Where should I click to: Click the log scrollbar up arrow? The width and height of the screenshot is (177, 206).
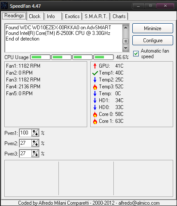(x=125, y=28)
